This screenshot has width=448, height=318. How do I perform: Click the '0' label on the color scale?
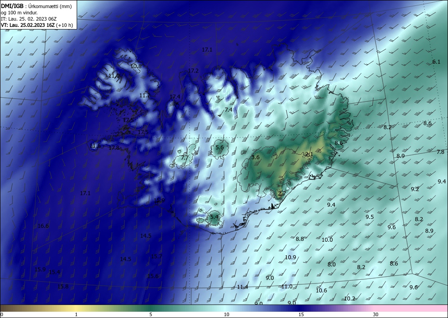2,315
